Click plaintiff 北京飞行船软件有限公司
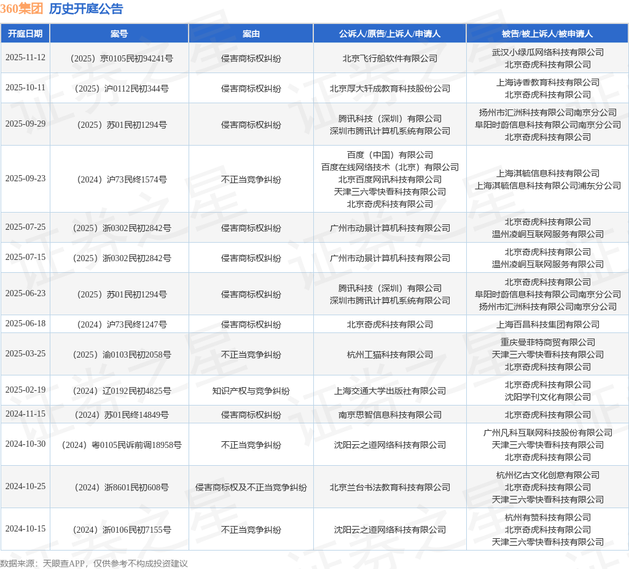This screenshot has width=629, height=569. pyautogui.click(x=390, y=58)
